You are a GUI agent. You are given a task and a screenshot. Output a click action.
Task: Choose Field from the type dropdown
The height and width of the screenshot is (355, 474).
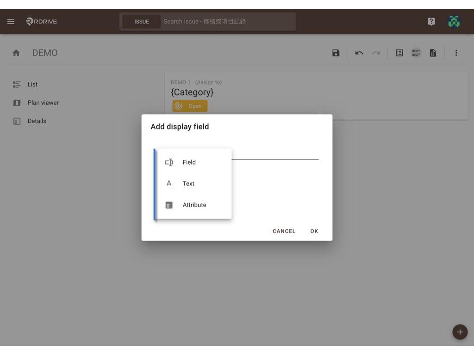(x=193, y=162)
